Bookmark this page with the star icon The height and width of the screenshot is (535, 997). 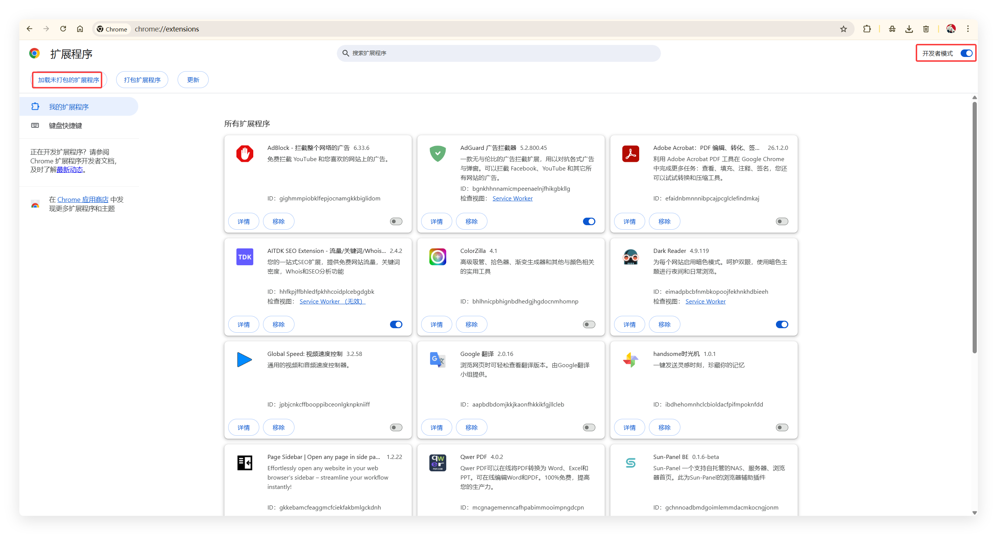pos(843,29)
